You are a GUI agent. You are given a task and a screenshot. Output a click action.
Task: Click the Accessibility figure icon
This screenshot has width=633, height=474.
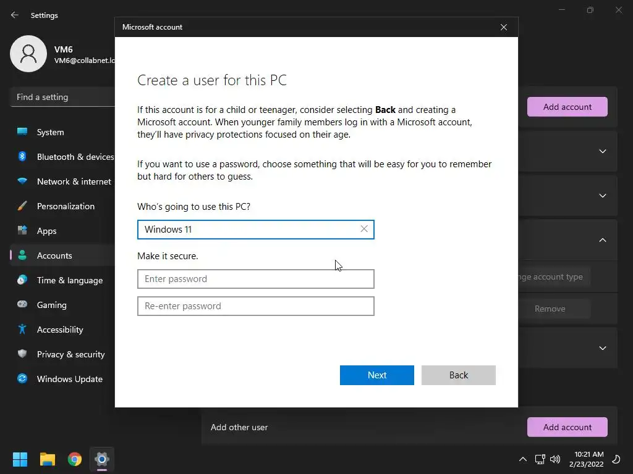(22, 330)
